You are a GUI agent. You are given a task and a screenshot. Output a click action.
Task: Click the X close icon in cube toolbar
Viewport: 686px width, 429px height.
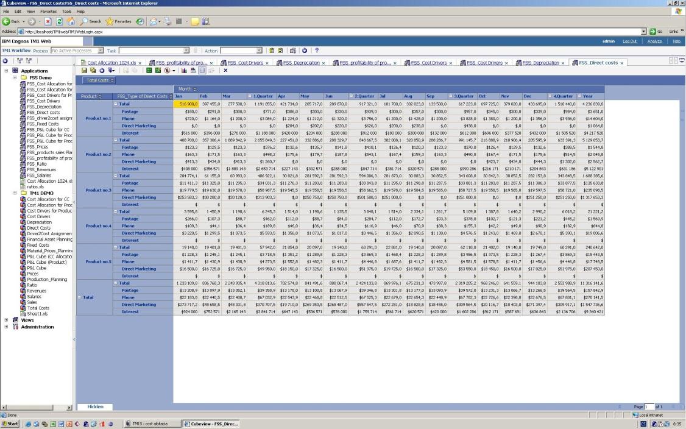click(225, 71)
